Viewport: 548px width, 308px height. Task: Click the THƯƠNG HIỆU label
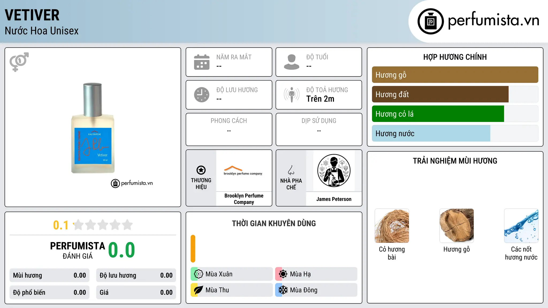click(x=201, y=184)
